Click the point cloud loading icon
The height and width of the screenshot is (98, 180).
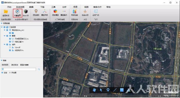point(85,12)
